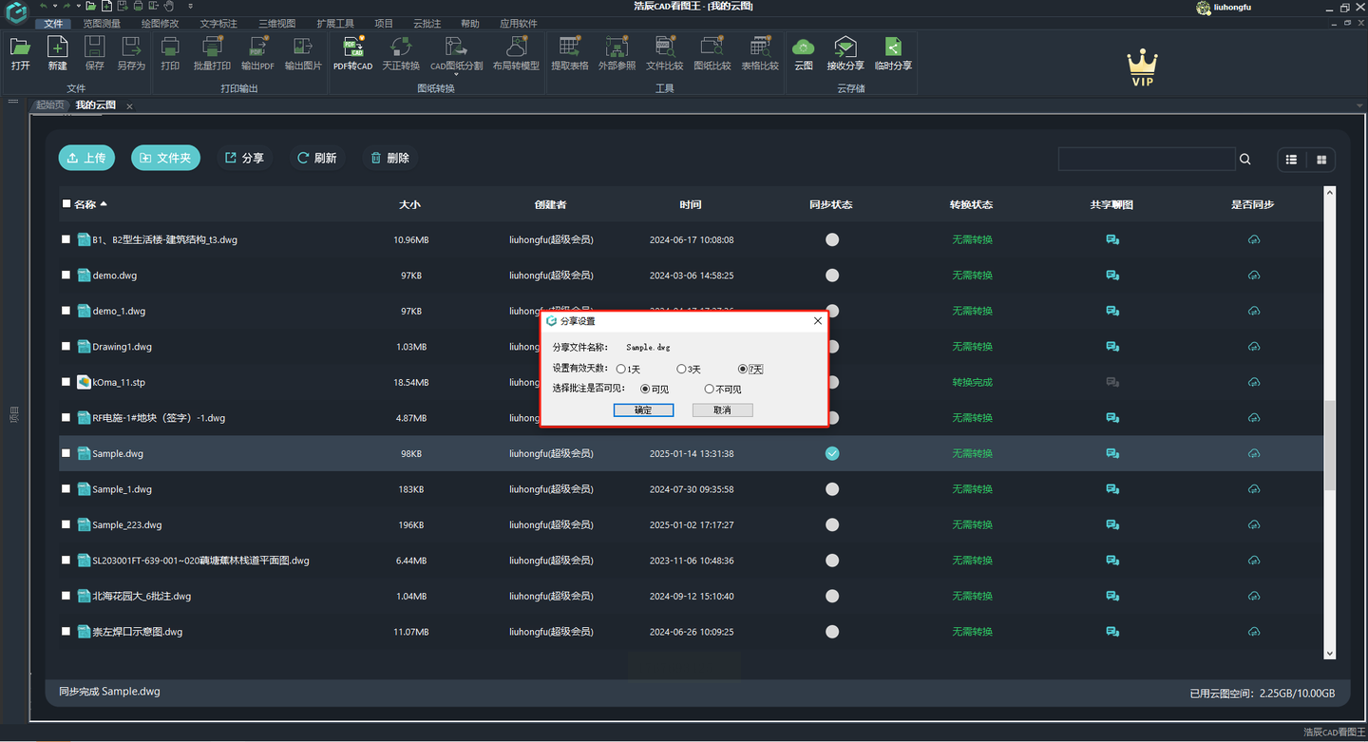Open the 云图 cloud drawing icon
Image resolution: width=1368 pixels, height=742 pixels.
coord(804,53)
